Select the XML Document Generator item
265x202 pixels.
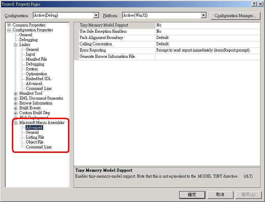[41, 98]
